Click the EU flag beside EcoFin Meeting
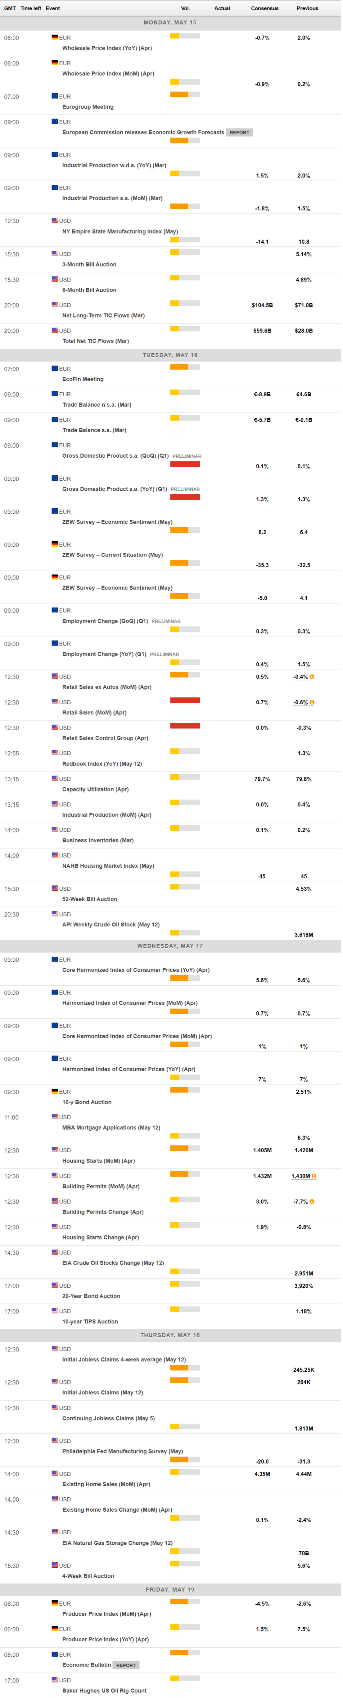The width and height of the screenshot is (343, 1698). [55, 368]
